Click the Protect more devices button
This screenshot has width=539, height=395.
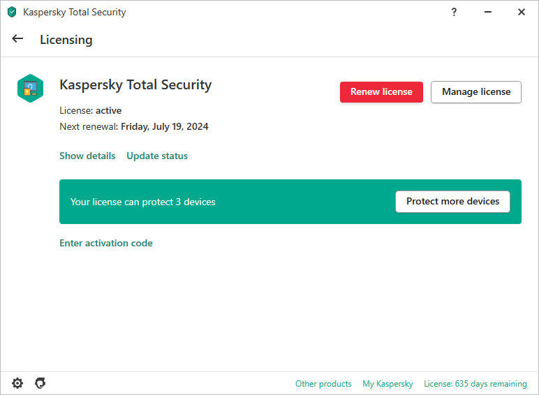[x=452, y=202]
